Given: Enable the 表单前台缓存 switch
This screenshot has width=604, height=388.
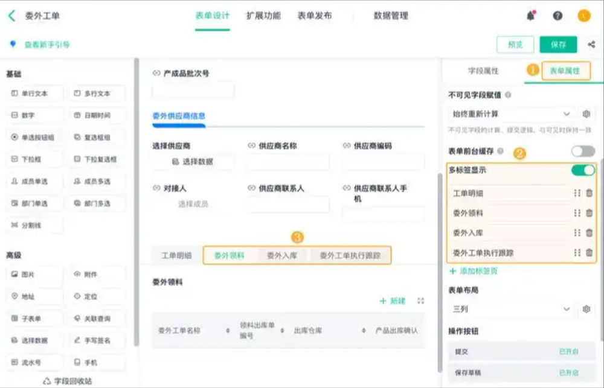Looking at the screenshot, I should point(583,151).
